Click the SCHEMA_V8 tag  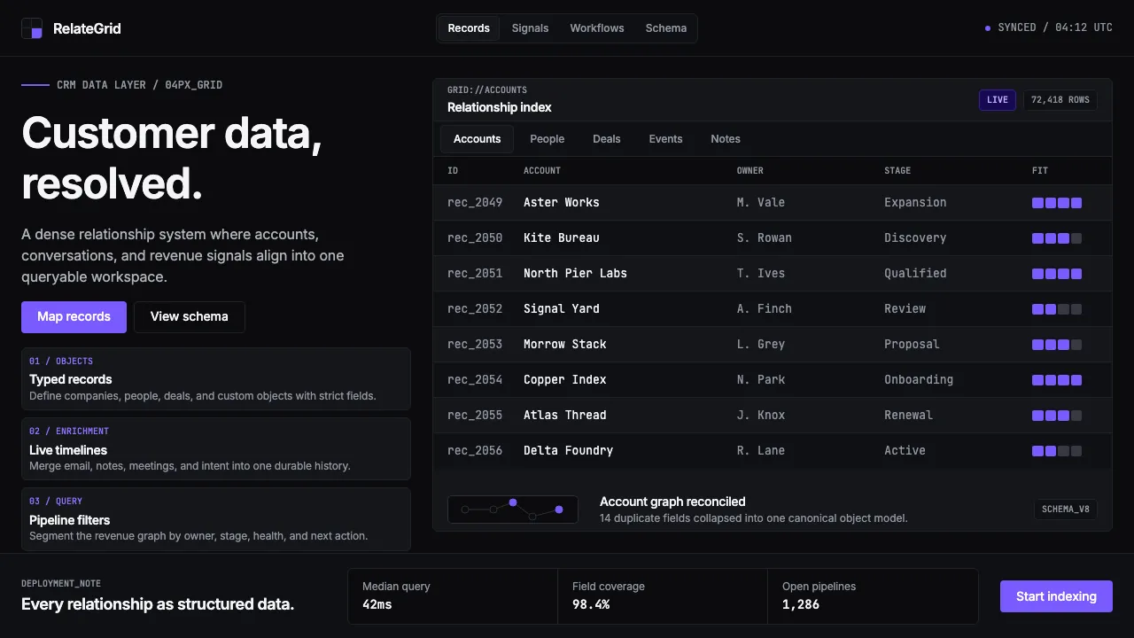[1066, 510]
